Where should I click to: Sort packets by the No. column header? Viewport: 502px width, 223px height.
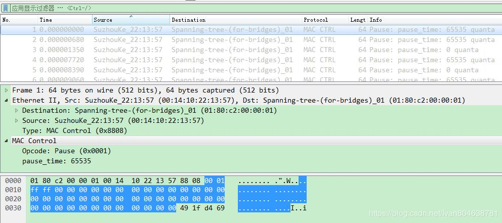(19, 20)
